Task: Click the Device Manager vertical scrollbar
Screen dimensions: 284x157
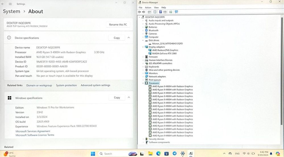Action: [281, 71]
